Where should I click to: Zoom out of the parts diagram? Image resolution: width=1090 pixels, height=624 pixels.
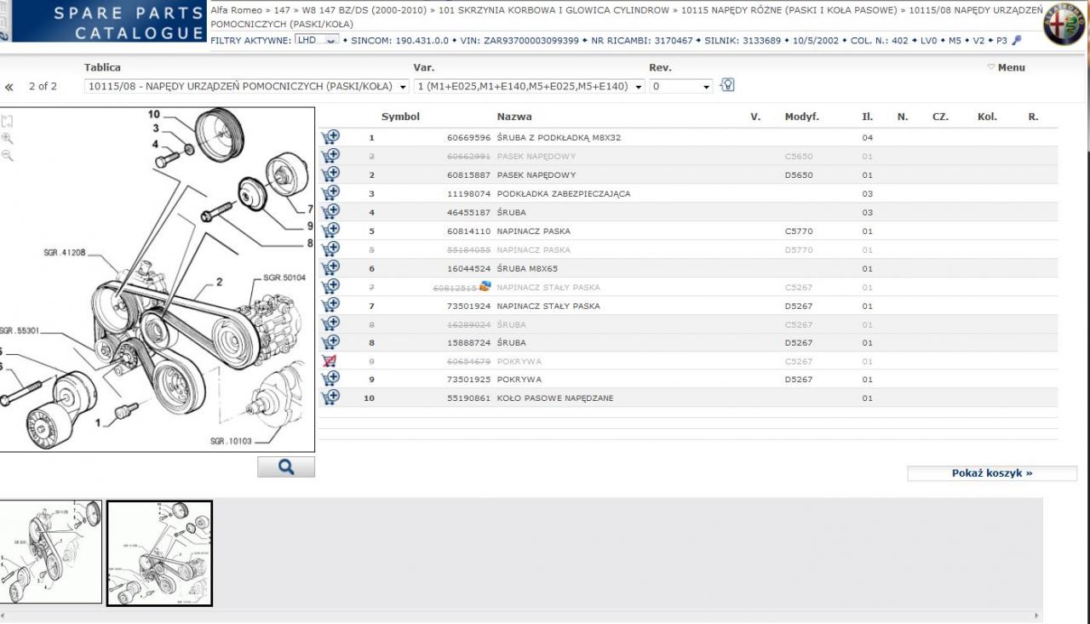point(7,155)
